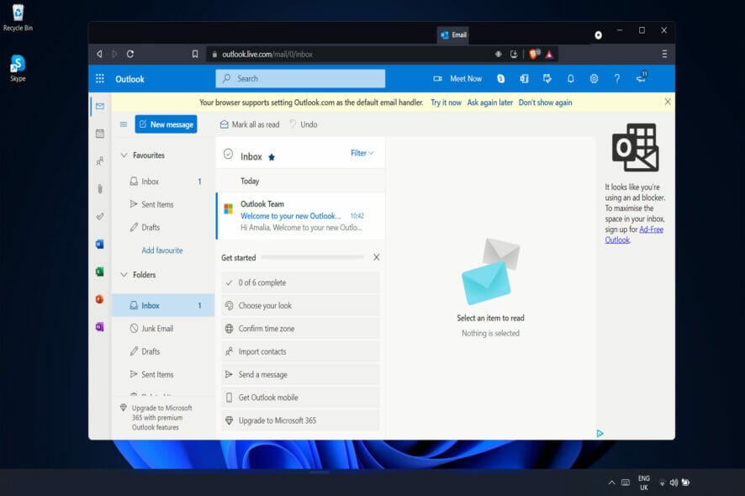Open Brave Rewards triangle icon
This screenshot has width=745, height=496.
(549, 54)
